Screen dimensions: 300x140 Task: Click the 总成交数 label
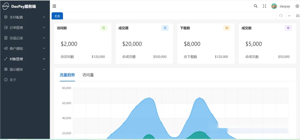tap(252, 57)
